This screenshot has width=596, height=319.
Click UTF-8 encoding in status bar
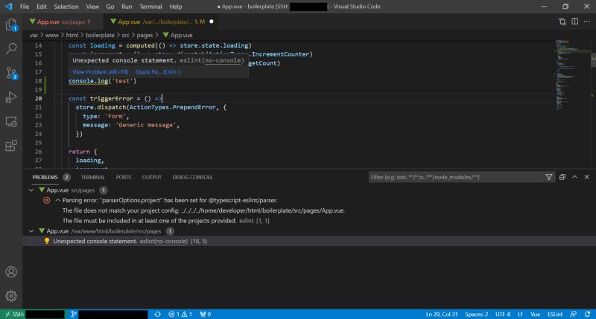503,314
